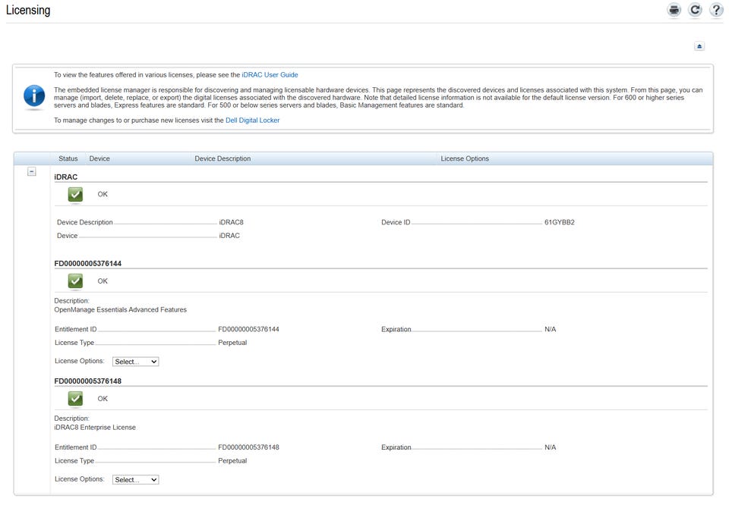Viewport: 729px width, 508px height.
Task: Click the Status column header
Action: (68, 158)
